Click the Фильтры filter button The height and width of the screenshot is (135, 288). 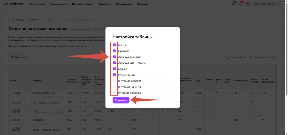pos(18,57)
